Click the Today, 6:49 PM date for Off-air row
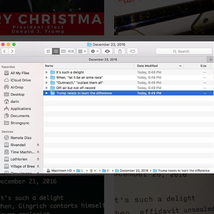 point(149,88)
